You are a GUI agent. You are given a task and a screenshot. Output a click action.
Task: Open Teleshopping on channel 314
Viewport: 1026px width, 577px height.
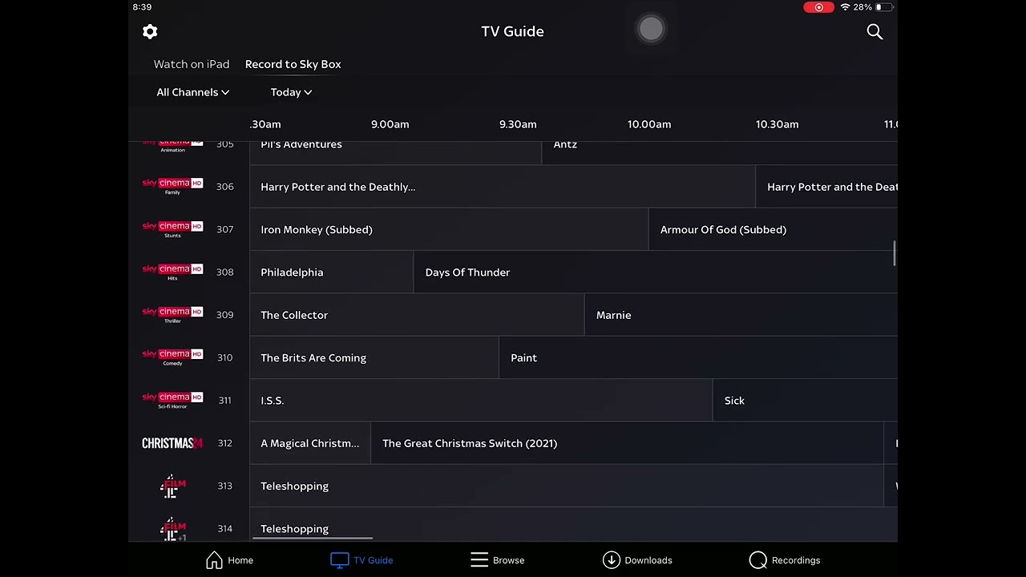point(574,526)
